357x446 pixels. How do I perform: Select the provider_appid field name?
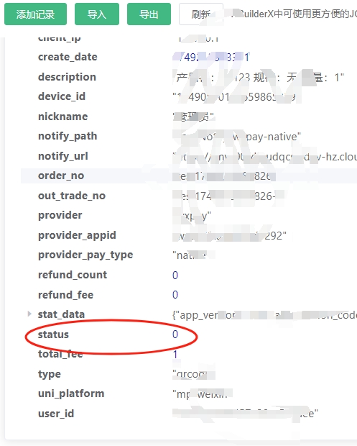pos(77,235)
